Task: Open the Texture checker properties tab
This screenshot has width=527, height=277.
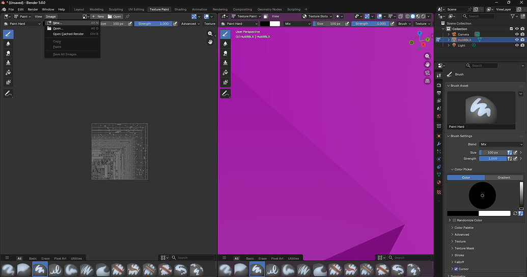Action: [438, 192]
